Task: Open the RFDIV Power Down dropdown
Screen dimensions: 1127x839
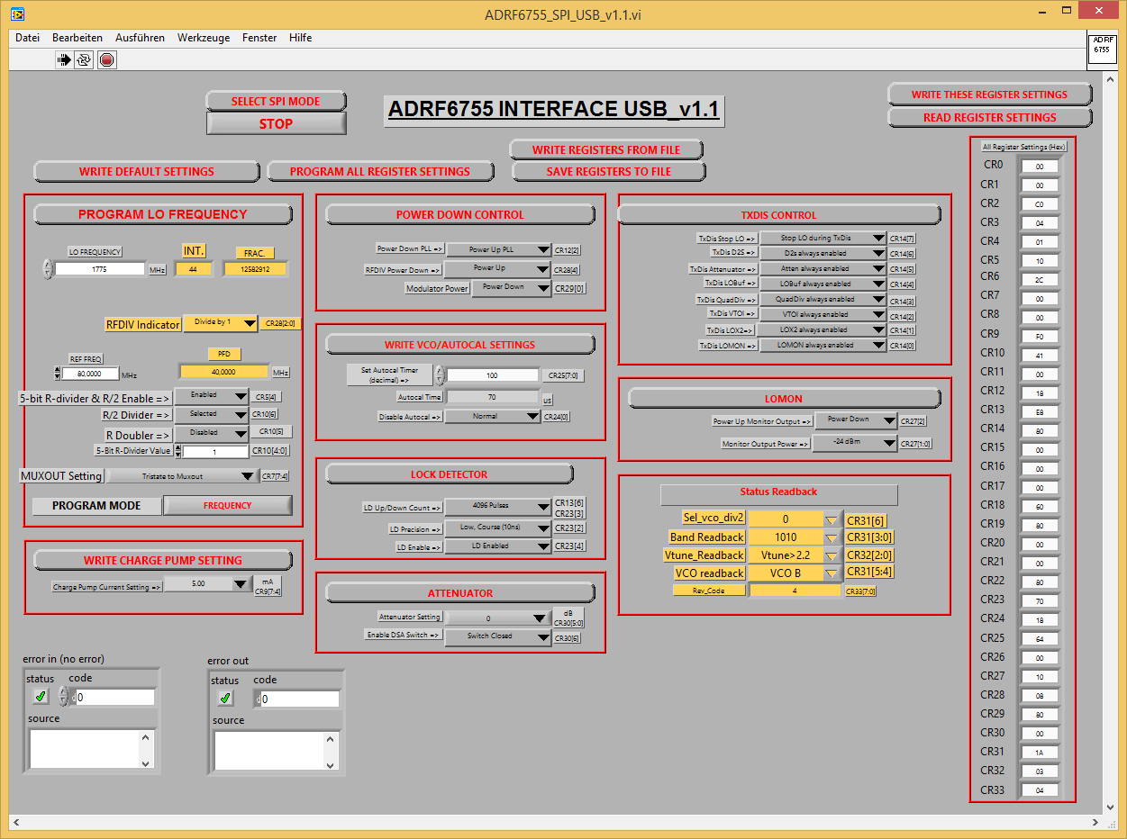Action: click(x=498, y=268)
